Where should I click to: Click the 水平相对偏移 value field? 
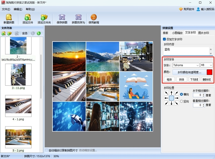pyautogui.click(x=198, y=95)
